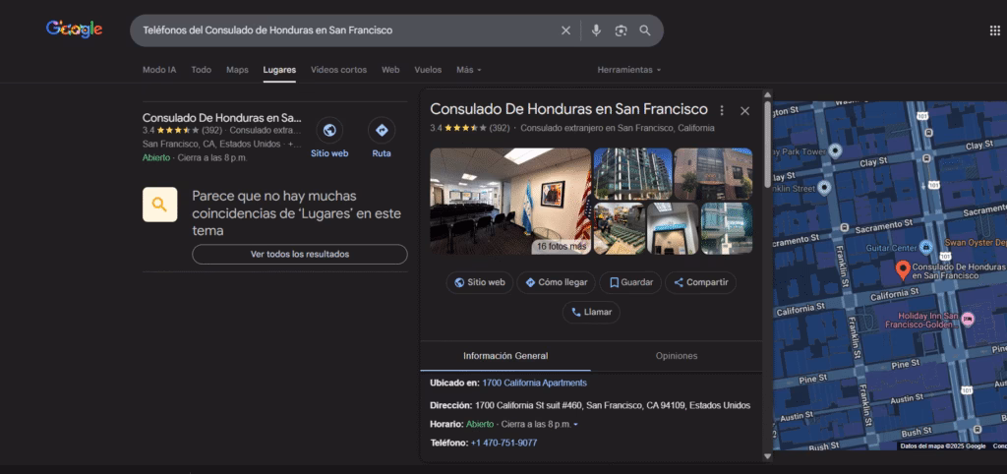Expand the Horario opening hours

[x=575, y=424]
